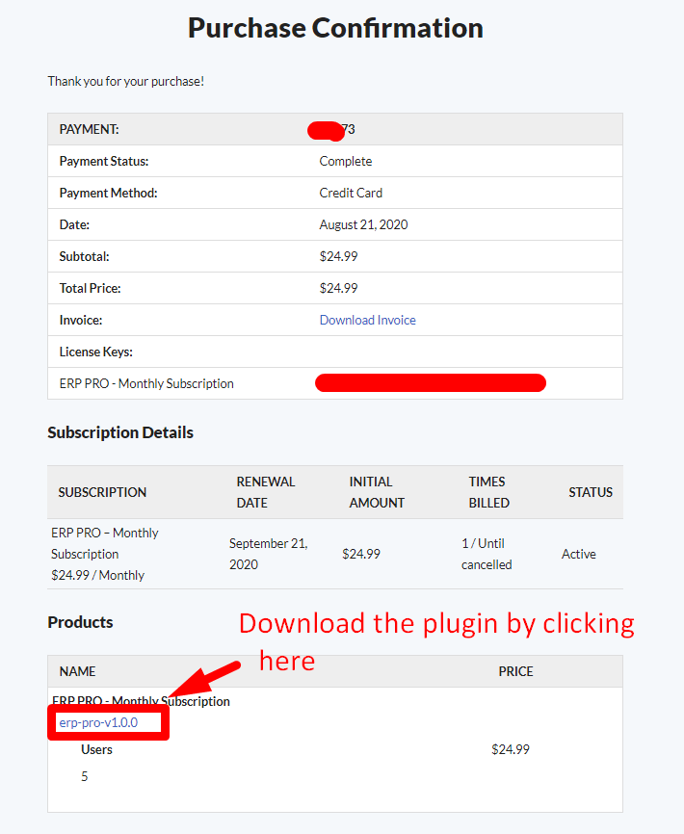
Task: Select the 'Subscription Details' heading
Action: point(120,432)
